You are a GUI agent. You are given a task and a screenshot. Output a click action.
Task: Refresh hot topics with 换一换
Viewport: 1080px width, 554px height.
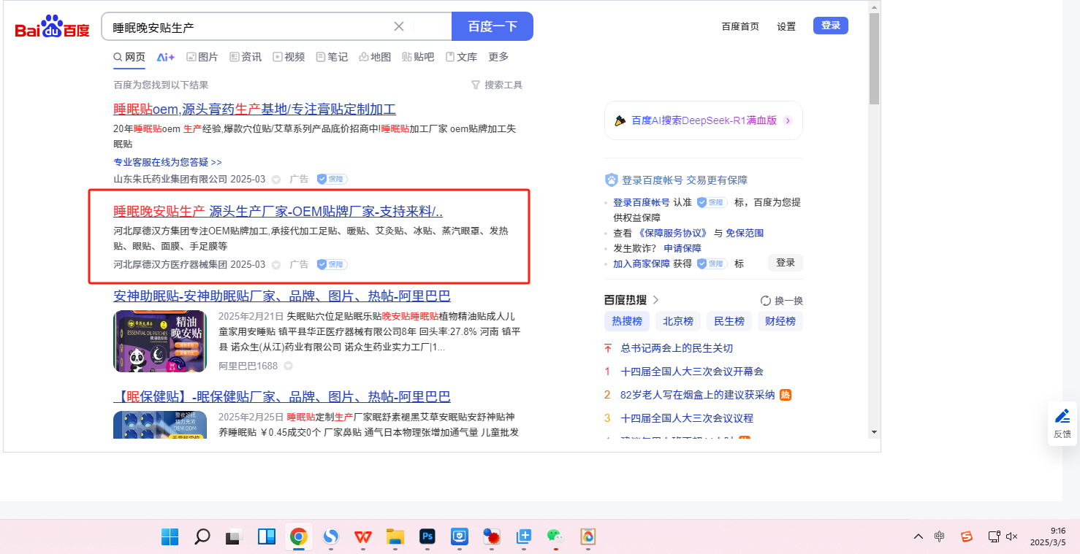(x=782, y=301)
